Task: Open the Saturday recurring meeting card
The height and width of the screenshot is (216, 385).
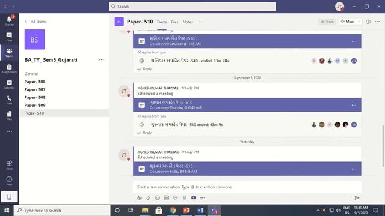Action: [247, 41]
